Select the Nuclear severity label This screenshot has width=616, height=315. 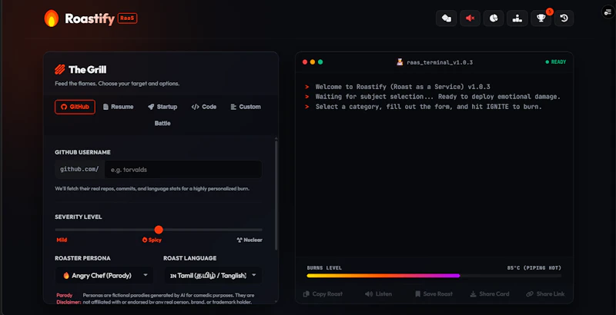pos(249,240)
